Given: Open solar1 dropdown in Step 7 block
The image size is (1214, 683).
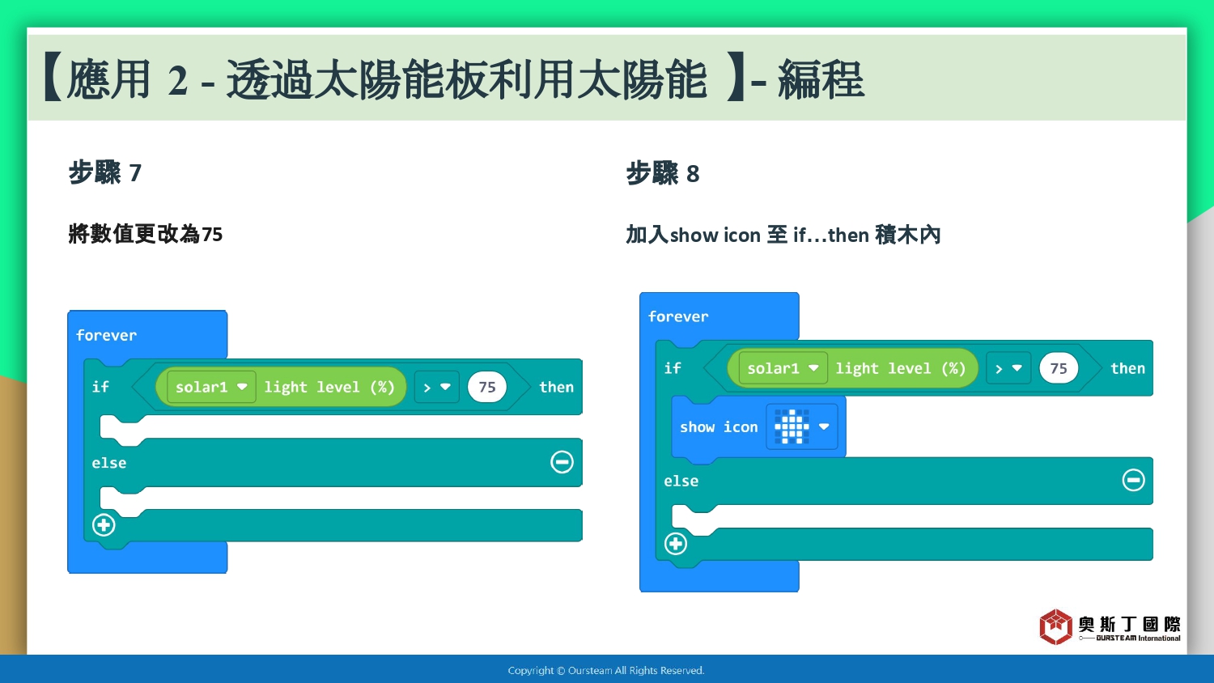Looking at the screenshot, I should tap(212, 387).
